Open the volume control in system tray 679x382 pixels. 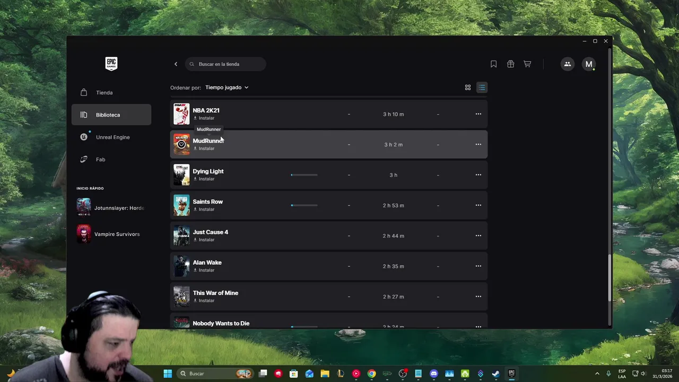point(643,374)
